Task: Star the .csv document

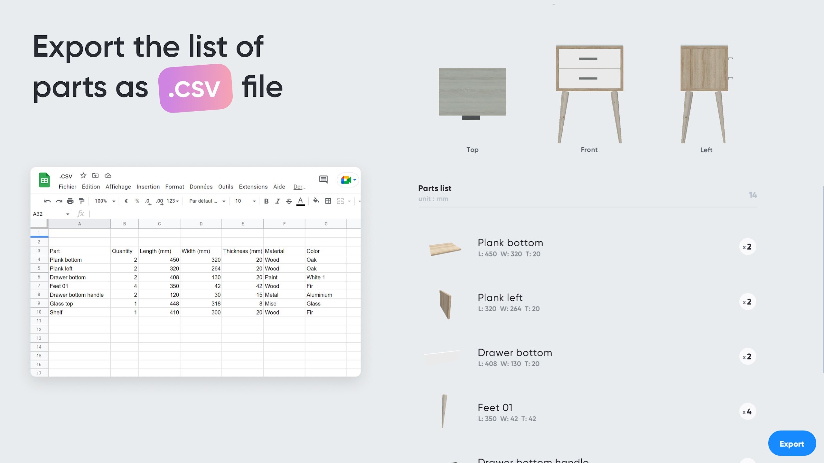Action: point(83,176)
